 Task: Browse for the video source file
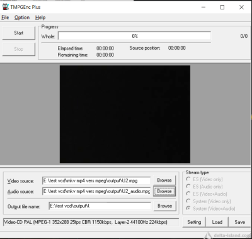click(164, 181)
